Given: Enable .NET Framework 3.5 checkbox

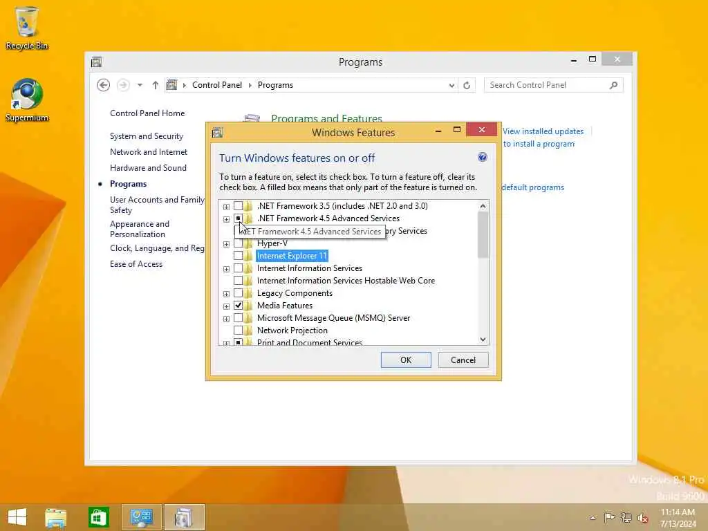Looking at the screenshot, I should pyautogui.click(x=238, y=206).
